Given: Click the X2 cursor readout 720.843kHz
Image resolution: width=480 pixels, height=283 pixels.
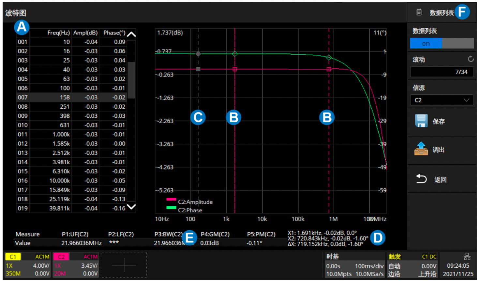Looking at the screenshot, I should [x=328, y=238].
